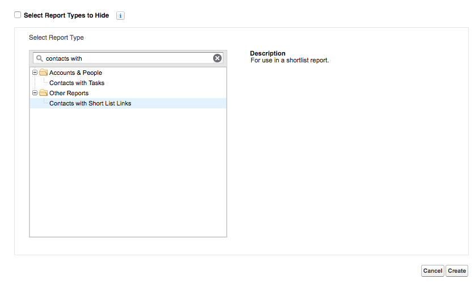475x283 pixels.
Task: Click empty area of report type list
Action: click(128, 173)
